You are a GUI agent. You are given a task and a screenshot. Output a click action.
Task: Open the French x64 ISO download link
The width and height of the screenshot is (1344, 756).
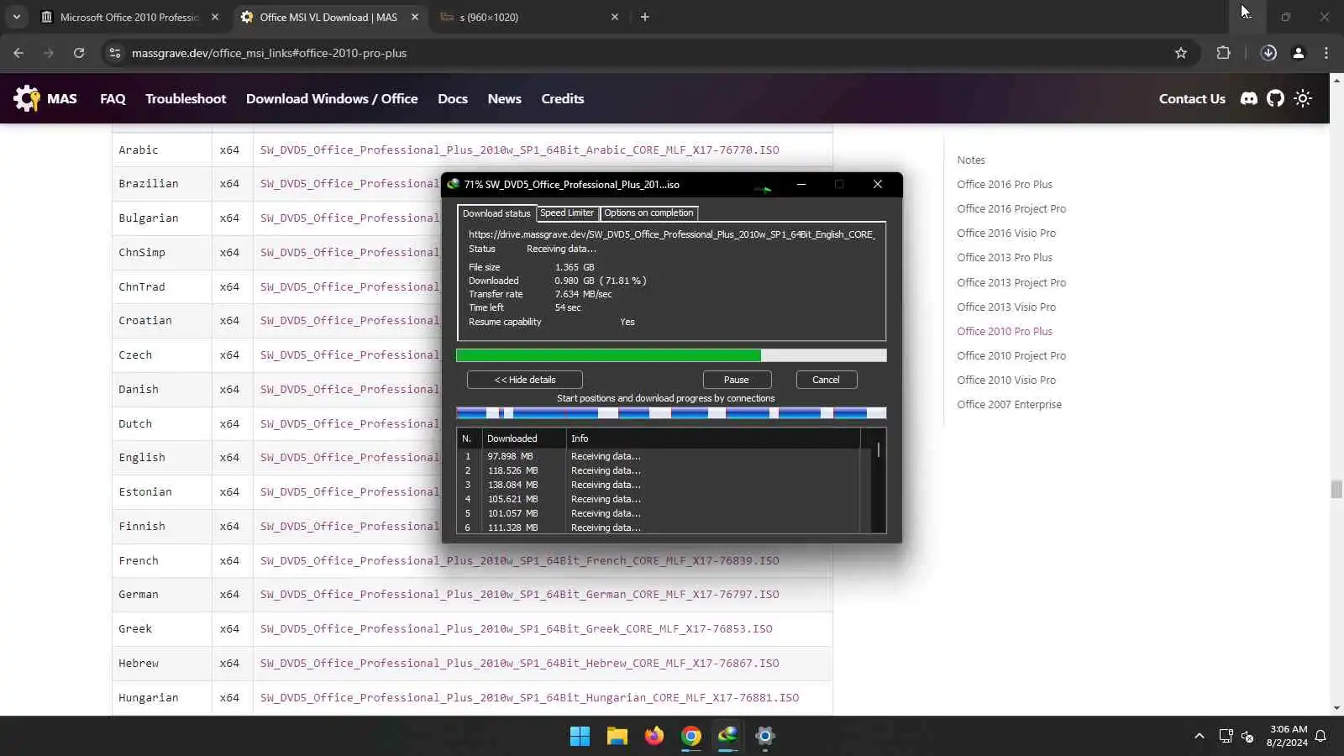[x=519, y=561]
